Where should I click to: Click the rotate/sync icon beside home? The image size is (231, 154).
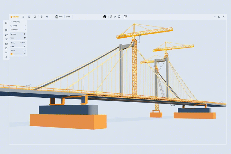(111, 17)
